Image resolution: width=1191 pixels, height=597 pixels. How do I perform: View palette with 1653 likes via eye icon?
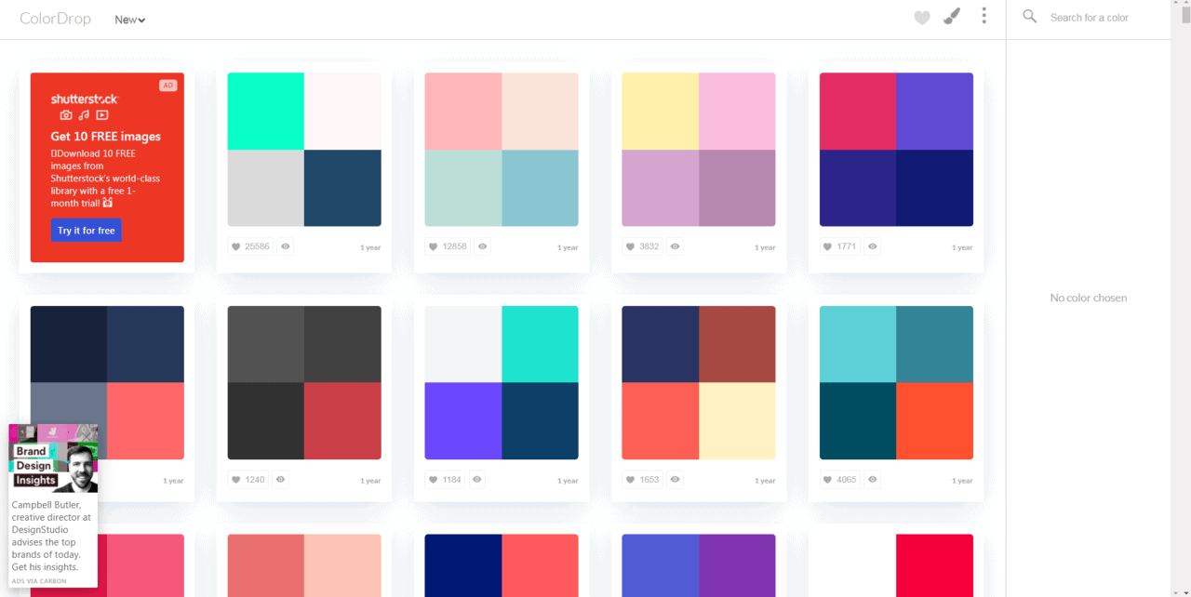675,480
